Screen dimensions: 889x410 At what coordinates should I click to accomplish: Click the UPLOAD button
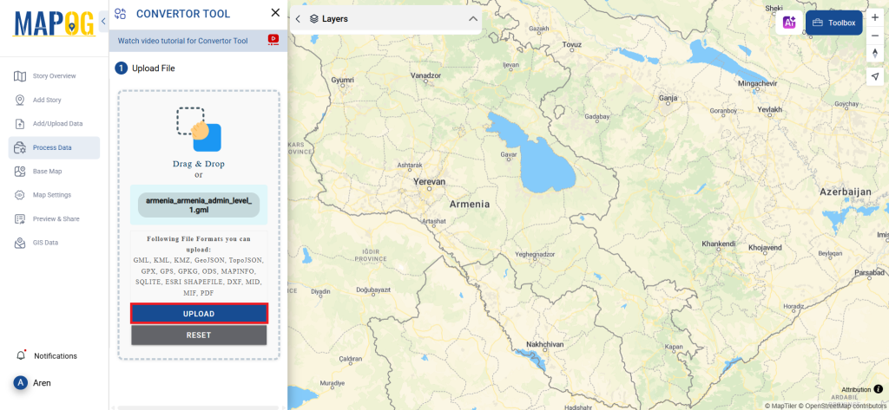pos(199,314)
